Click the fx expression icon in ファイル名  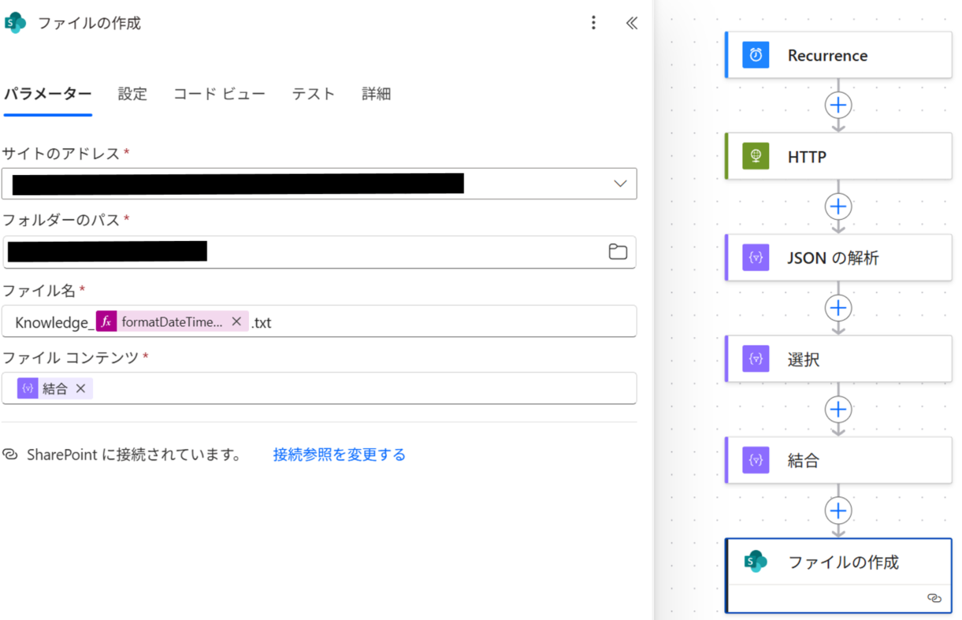(106, 321)
